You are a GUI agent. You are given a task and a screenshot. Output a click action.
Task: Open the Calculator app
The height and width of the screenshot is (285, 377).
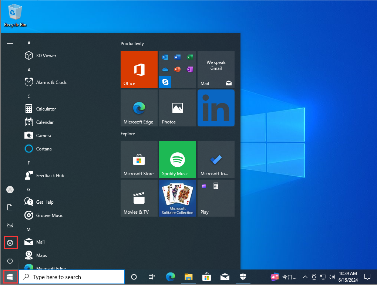tap(40, 109)
